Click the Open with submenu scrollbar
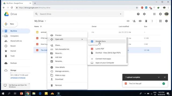 coord(127,50)
